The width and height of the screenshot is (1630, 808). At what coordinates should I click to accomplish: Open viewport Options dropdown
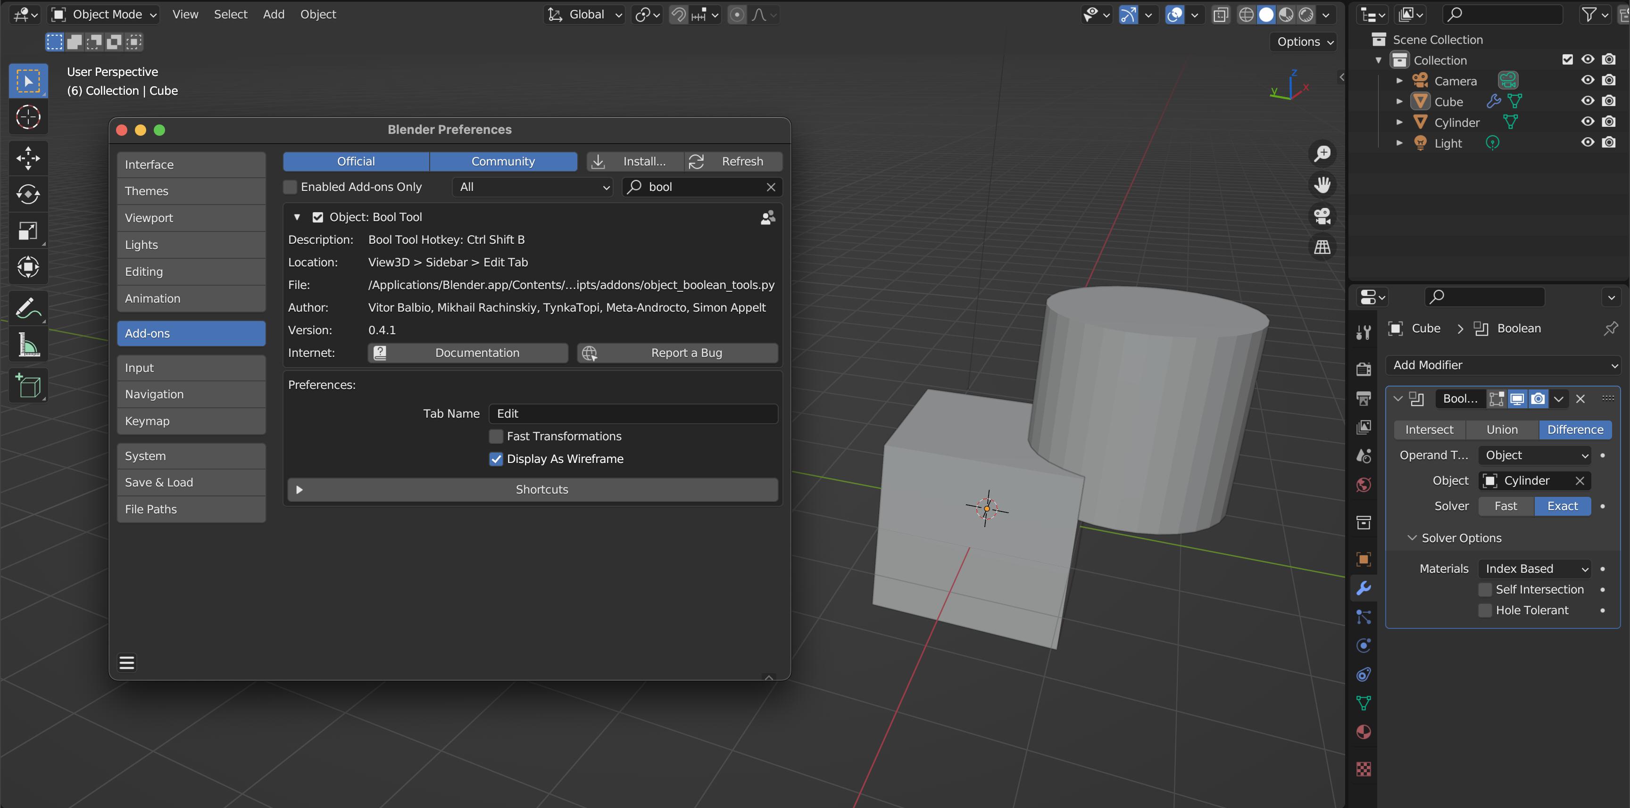pyautogui.click(x=1304, y=42)
